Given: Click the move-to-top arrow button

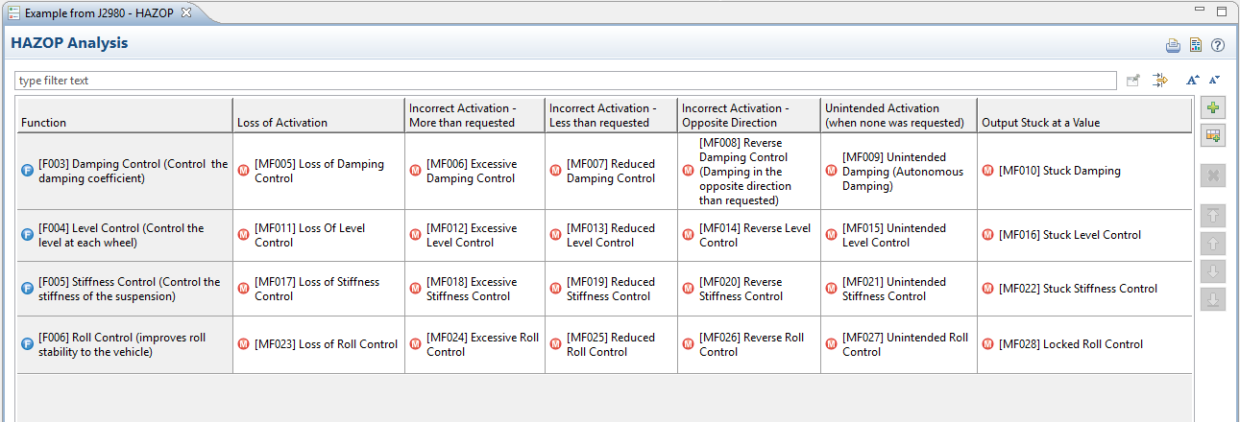Looking at the screenshot, I should [x=1213, y=216].
